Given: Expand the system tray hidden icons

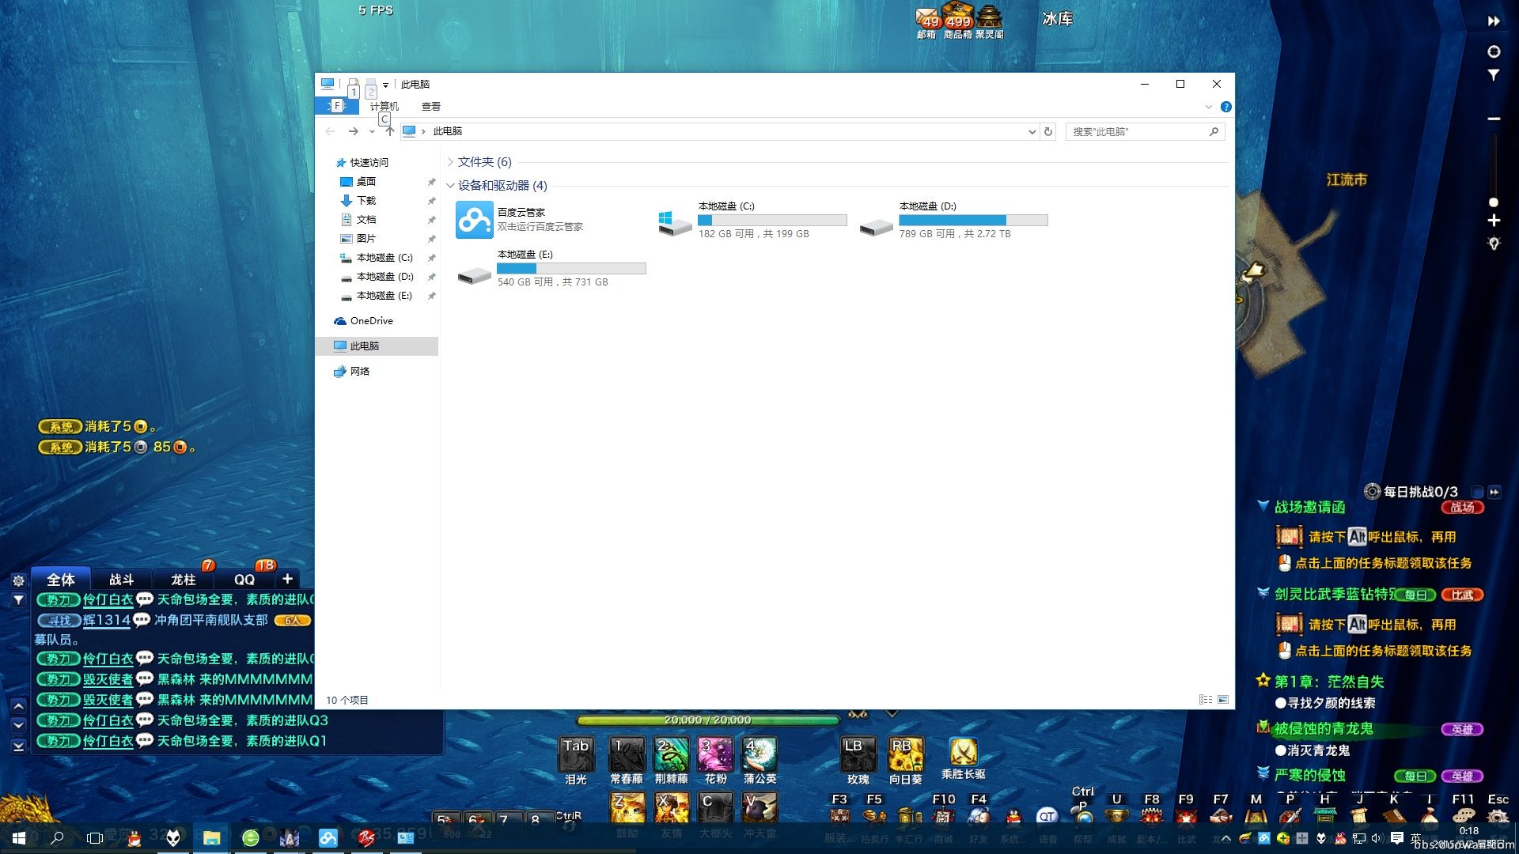Looking at the screenshot, I should [x=1225, y=838].
